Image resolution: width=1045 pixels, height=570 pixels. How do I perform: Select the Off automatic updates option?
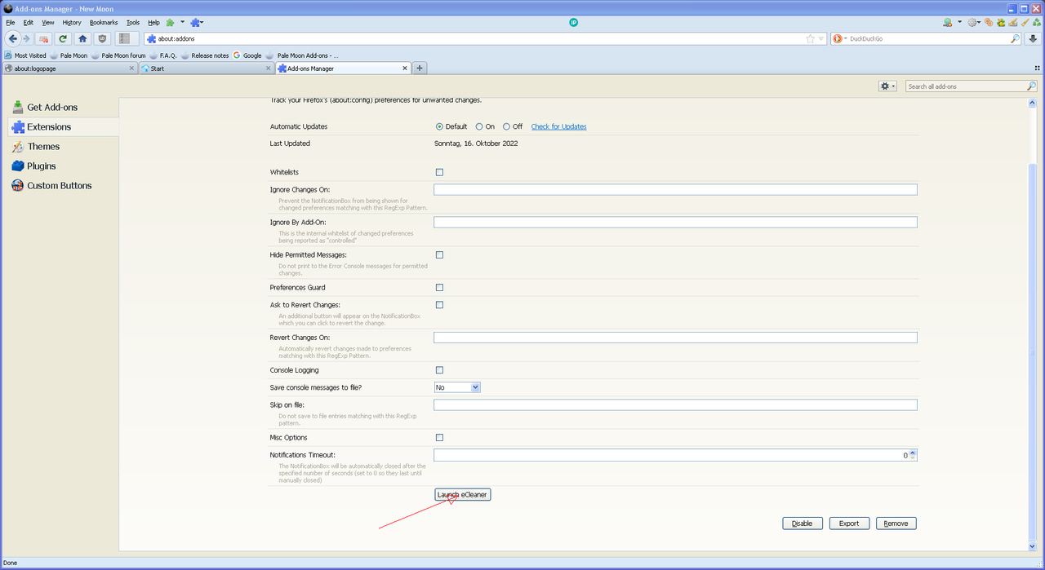click(x=507, y=126)
